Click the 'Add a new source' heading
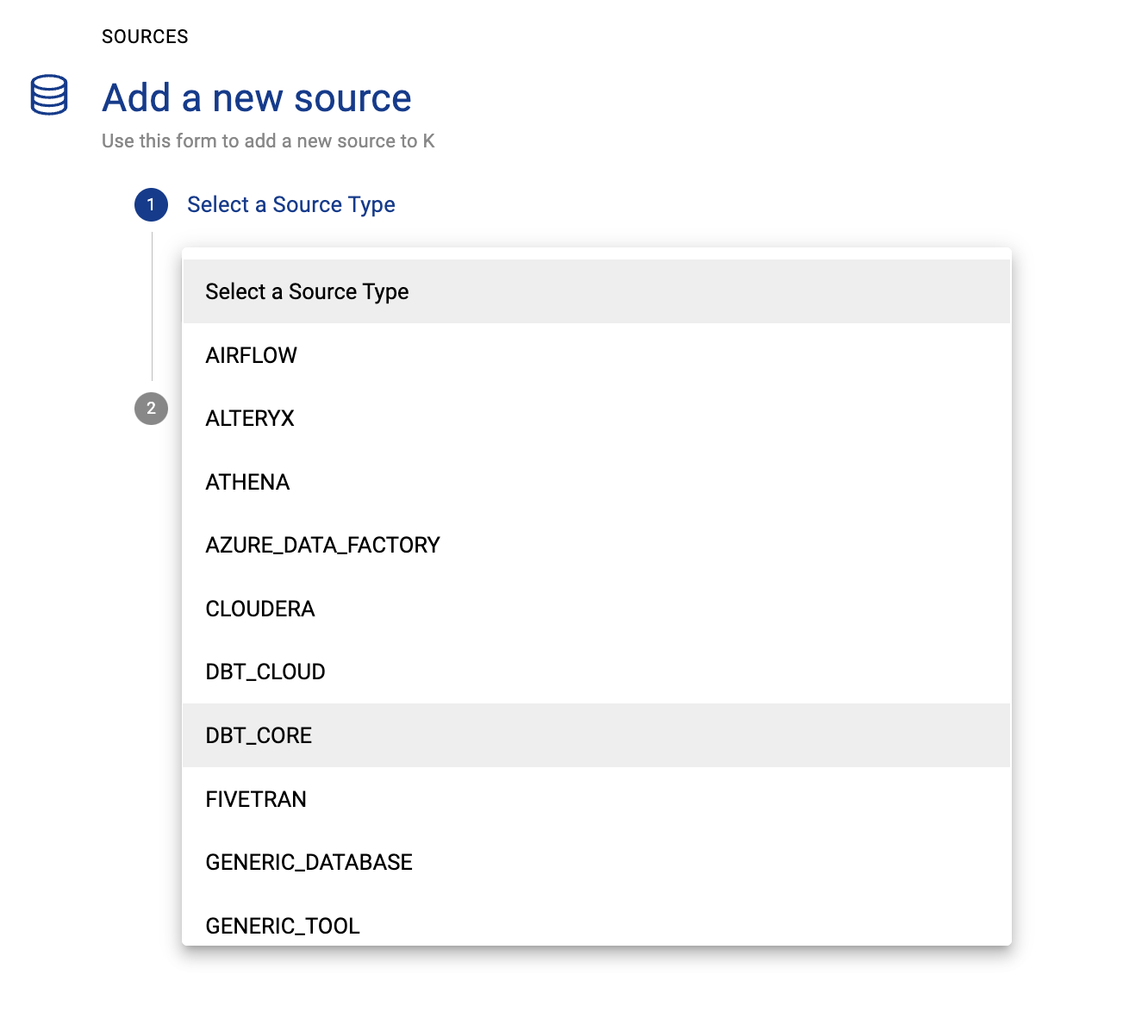 click(x=257, y=98)
